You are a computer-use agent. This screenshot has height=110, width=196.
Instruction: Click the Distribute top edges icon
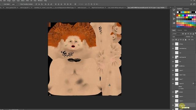56,4
